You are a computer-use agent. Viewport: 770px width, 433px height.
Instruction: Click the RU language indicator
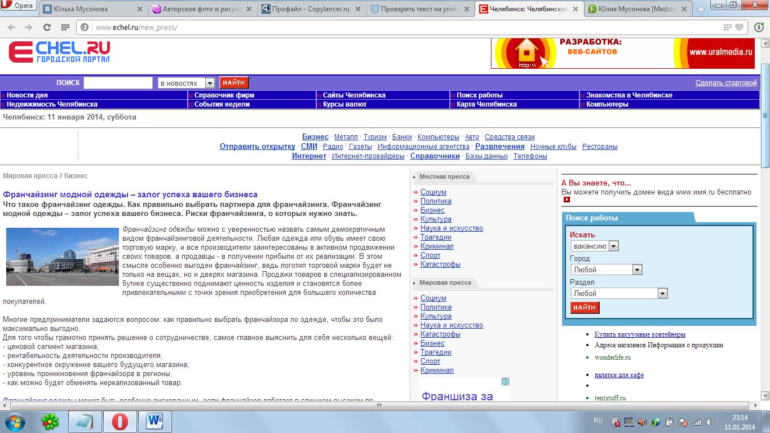(x=598, y=421)
